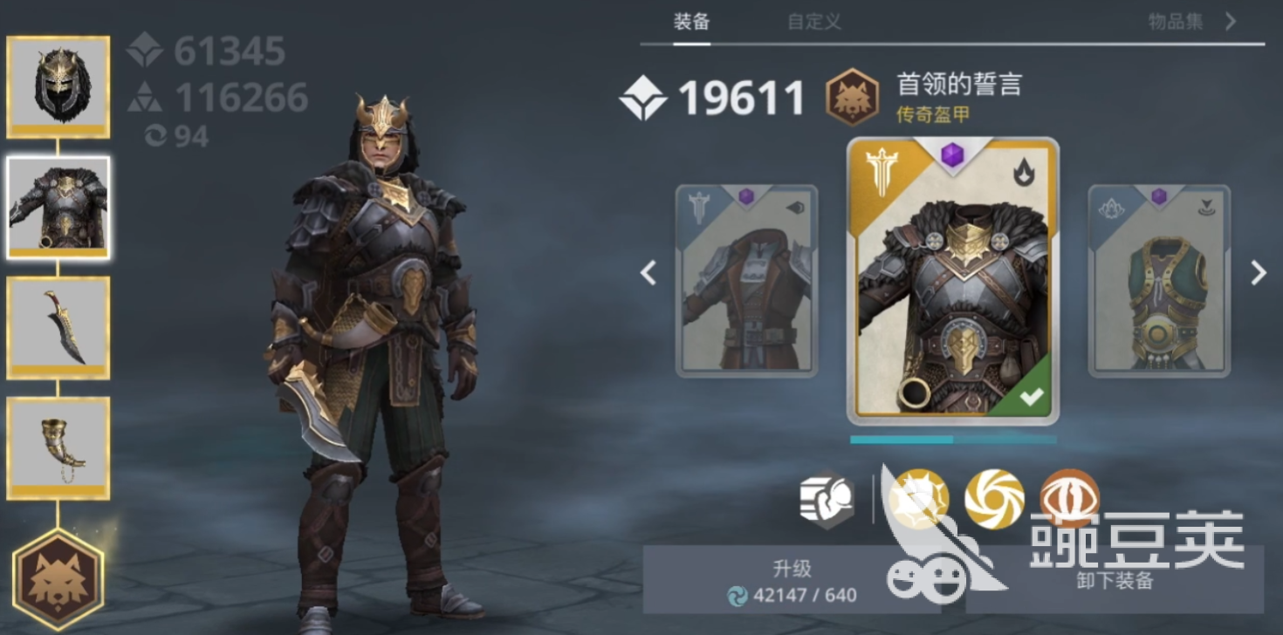Switch to the 自定义 tab
The height and width of the screenshot is (635, 1283).
814,22
